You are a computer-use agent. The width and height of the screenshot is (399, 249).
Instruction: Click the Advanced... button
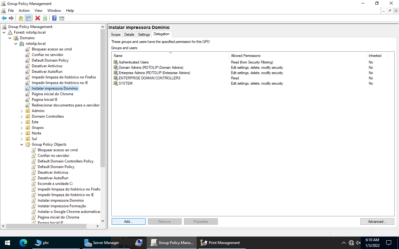[x=377, y=222]
